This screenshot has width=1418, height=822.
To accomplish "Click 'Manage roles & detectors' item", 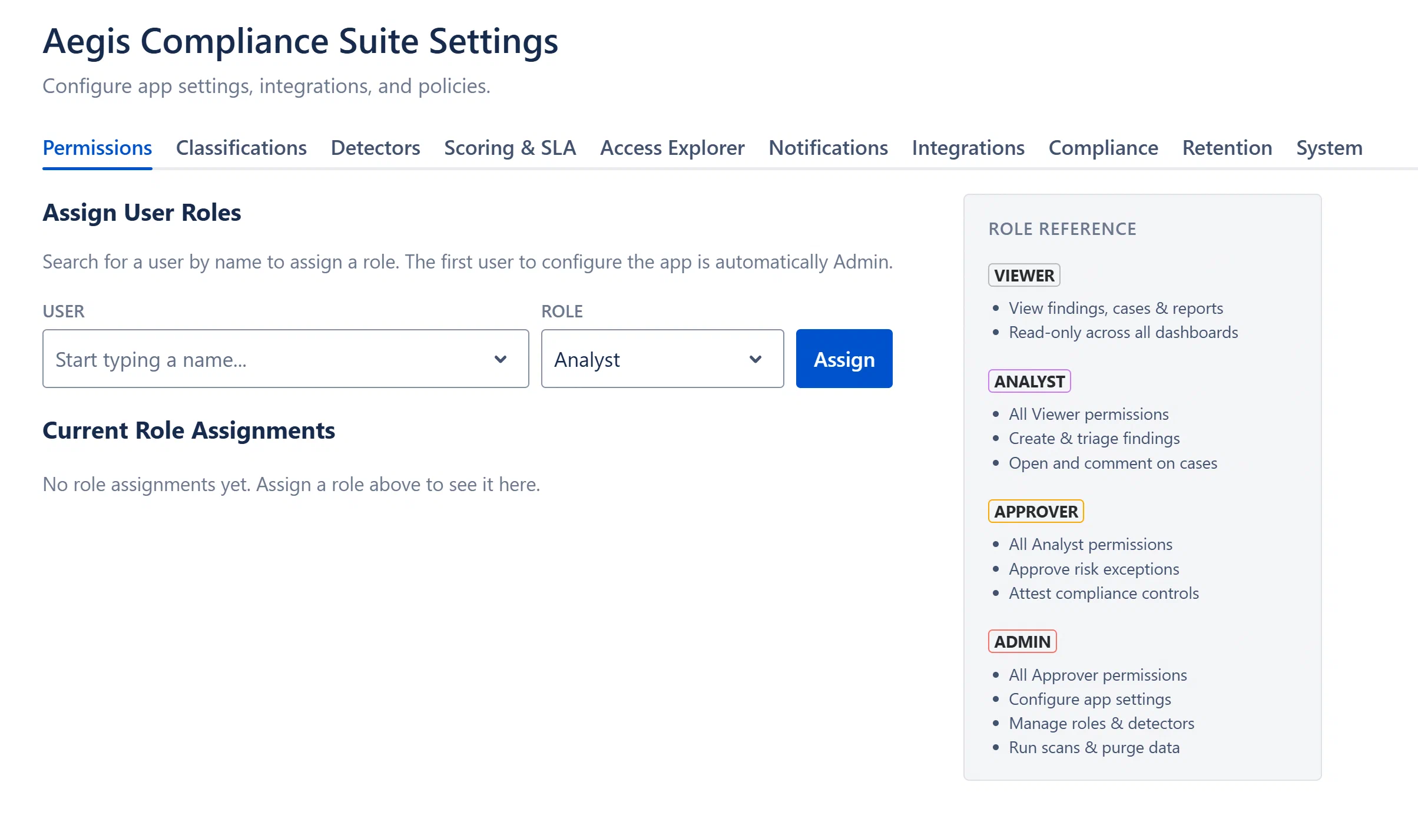I will (x=1102, y=723).
